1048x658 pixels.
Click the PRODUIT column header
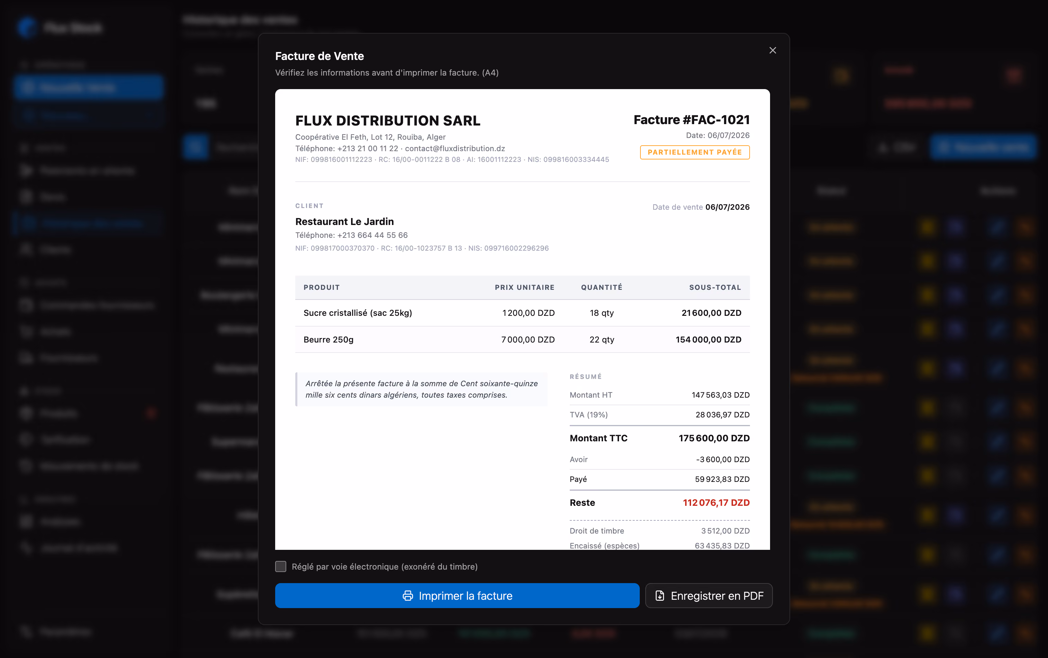click(x=322, y=287)
